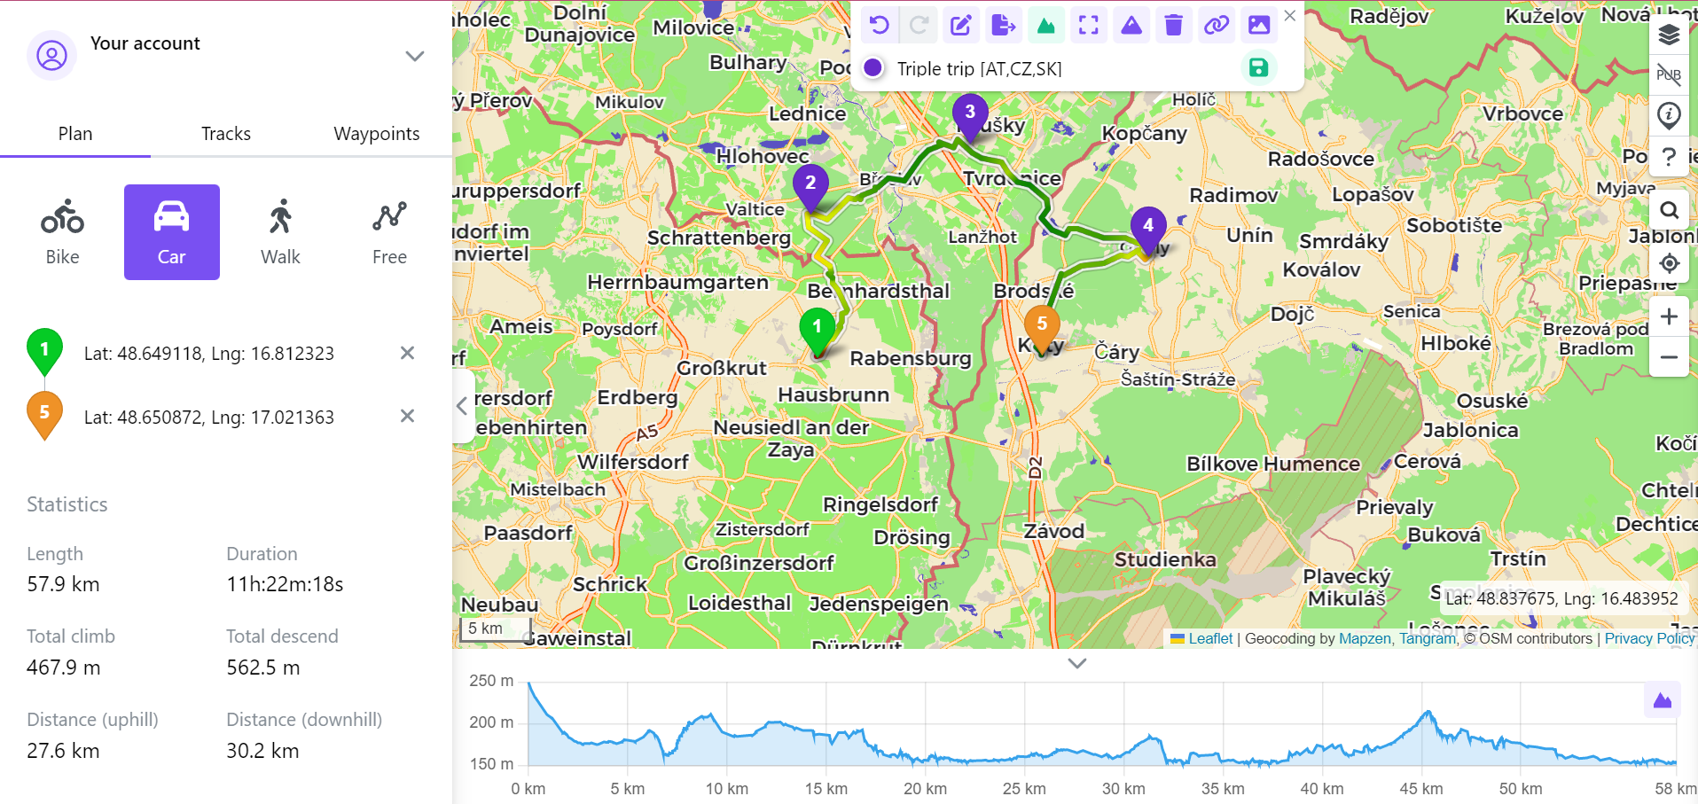This screenshot has height=804, width=1698.
Task: Select Car routing mode
Action: (172, 232)
